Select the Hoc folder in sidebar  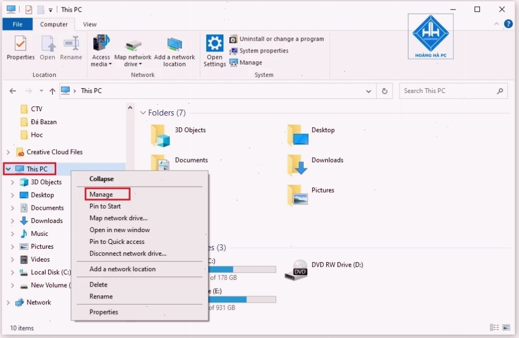[x=32, y=135]
